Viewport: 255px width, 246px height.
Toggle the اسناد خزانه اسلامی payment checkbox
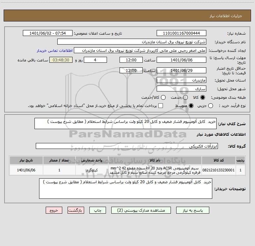click(x=161, y=106)
